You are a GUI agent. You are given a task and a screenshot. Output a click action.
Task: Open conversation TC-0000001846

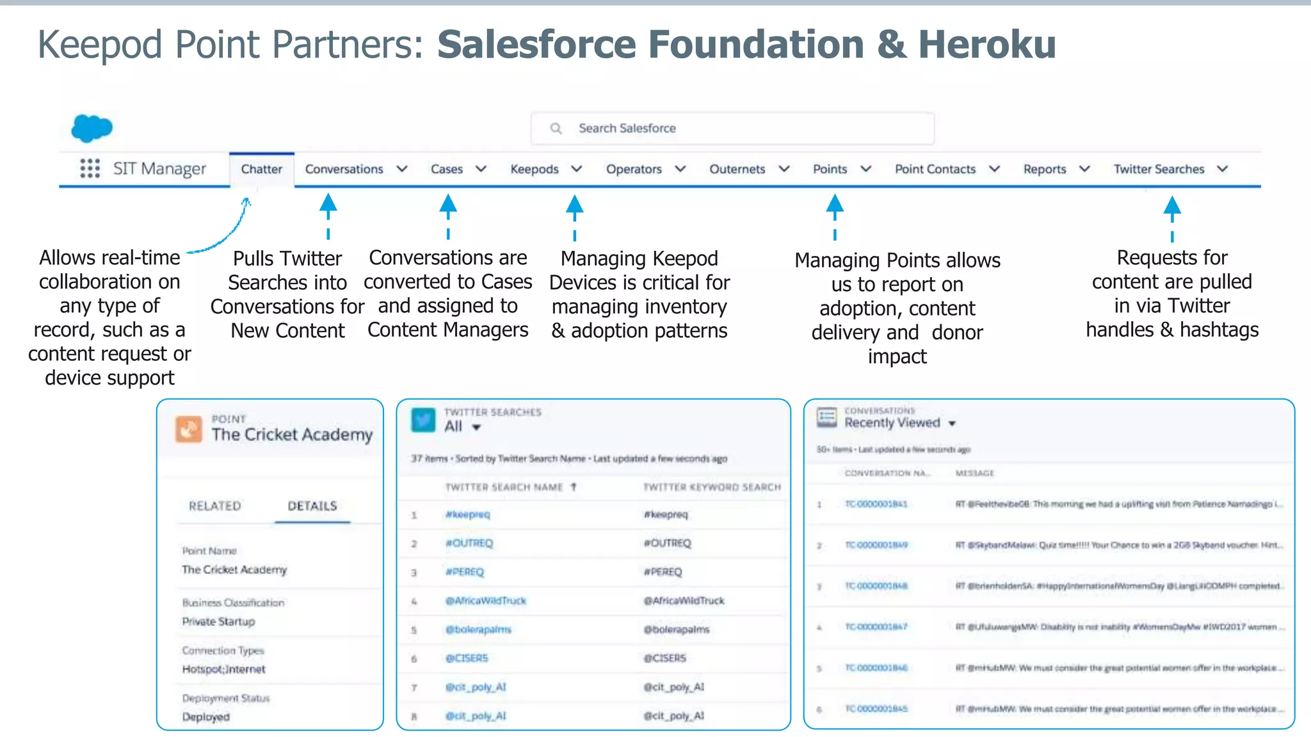point(876,668)
